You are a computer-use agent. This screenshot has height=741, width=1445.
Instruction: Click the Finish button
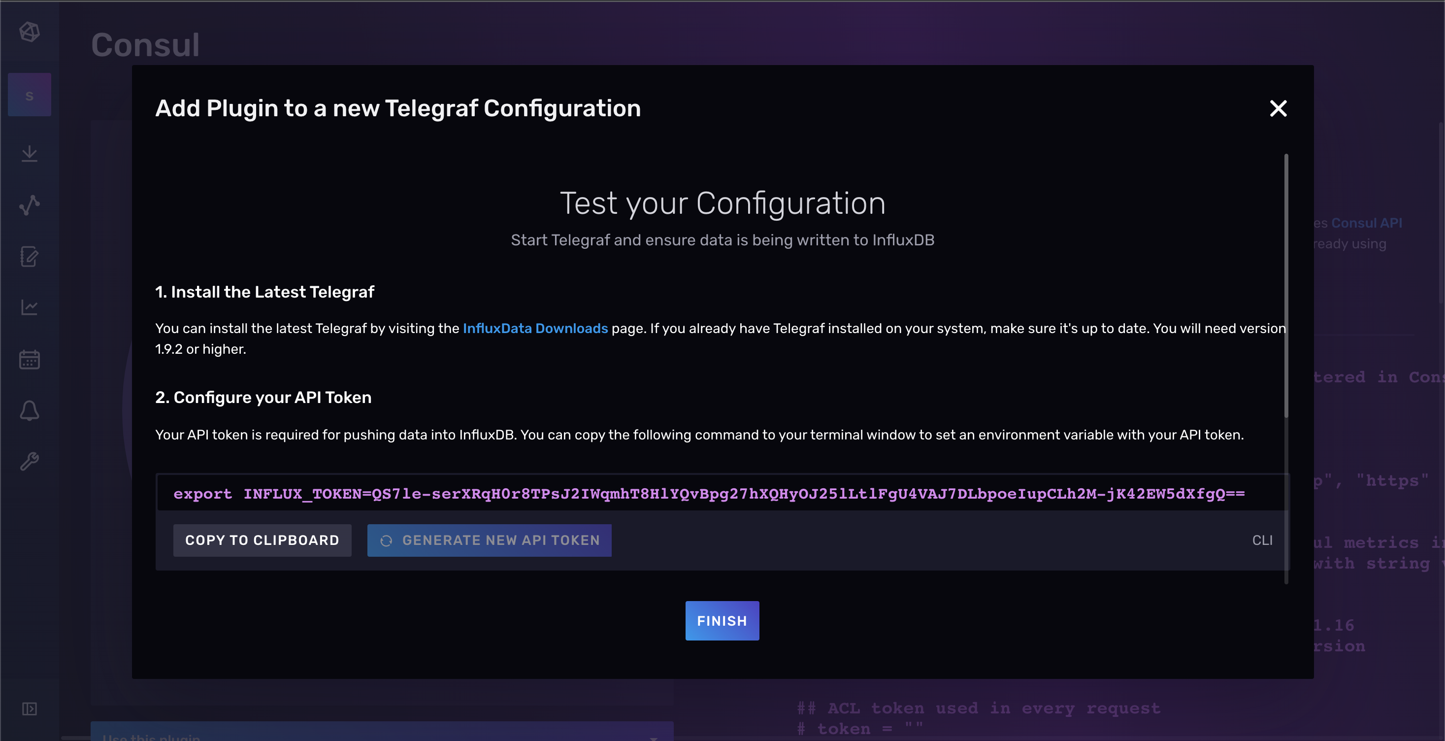pyautogui.click(x=722, y=620)
